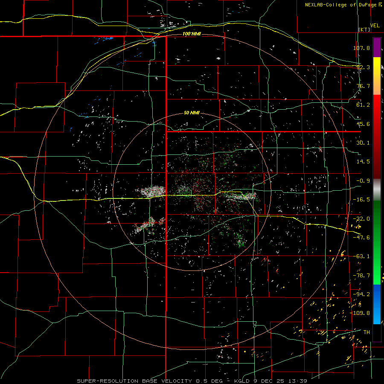Click the [KT] units label
Viewport: 384px width, 384px height.
coord(364,29)
